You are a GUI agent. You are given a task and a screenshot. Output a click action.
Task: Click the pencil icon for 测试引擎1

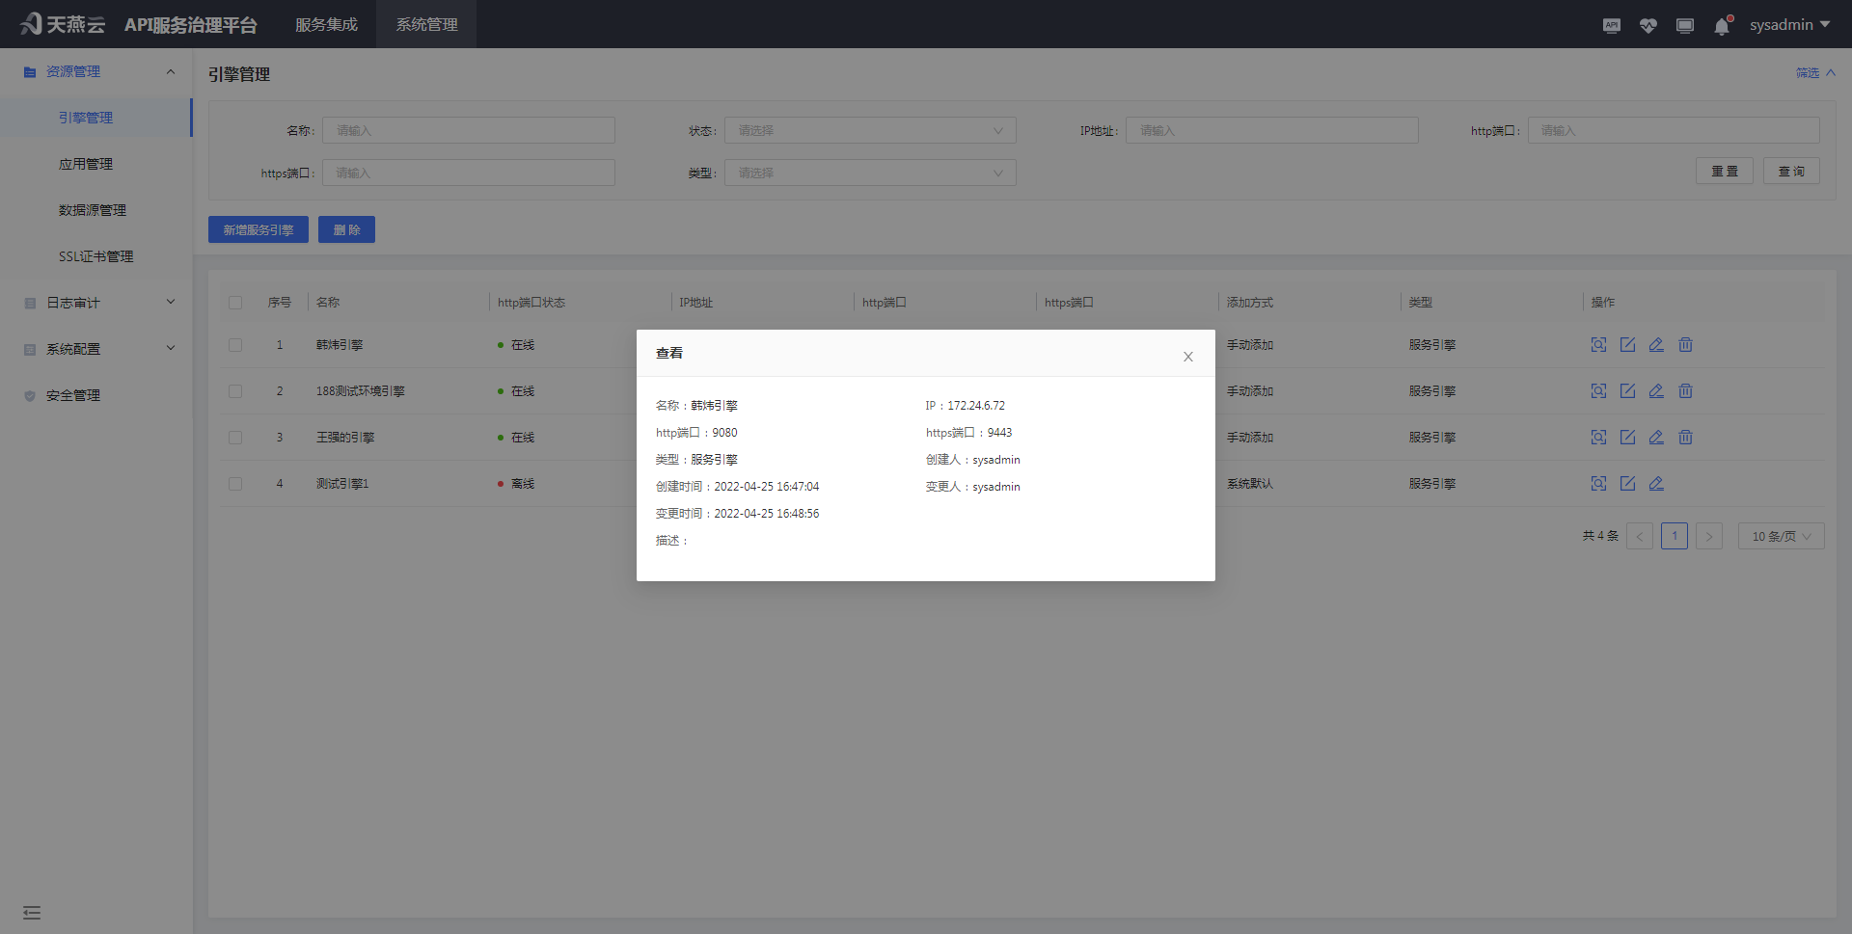coord(1657,483)
